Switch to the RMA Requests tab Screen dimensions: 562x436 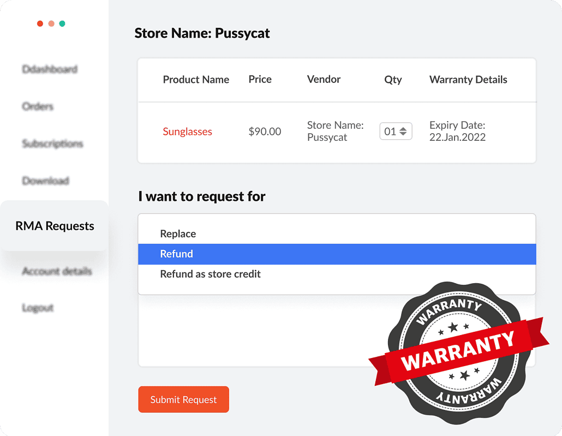(x=55, y=226)
